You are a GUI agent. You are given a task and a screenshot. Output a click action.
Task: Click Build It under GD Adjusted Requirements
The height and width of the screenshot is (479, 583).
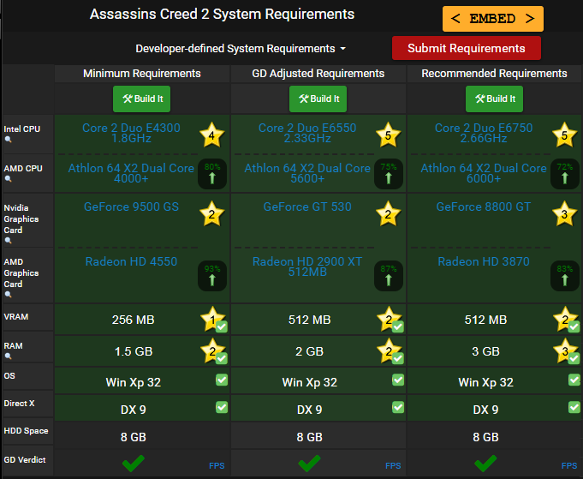pyautogui.click(x=318, y=99)
